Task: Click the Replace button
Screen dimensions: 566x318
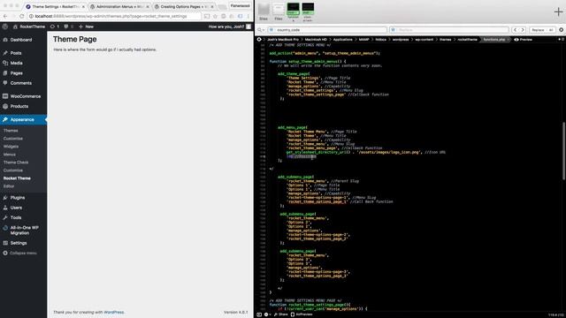Action: pyautogui.click(x=538, y=30)
